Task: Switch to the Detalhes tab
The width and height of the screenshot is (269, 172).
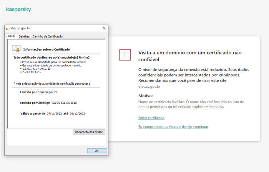Action: click(24, 36)
